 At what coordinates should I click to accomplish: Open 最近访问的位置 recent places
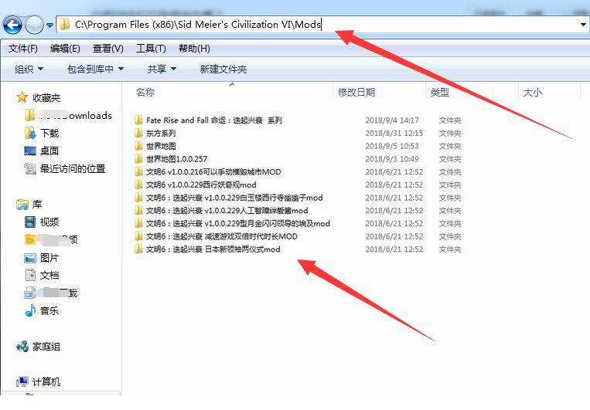click(x=72, y=168)
